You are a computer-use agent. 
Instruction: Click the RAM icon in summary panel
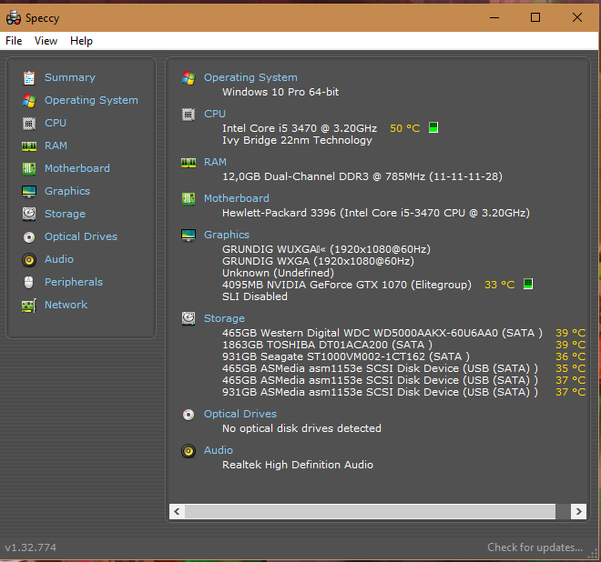click(x=188, y=162)
